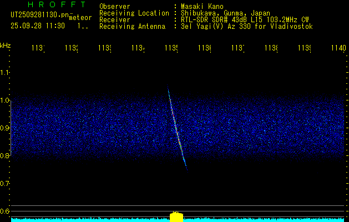Click the yellow signal peak at bottom
This screenshot has height=222, width=349.
[176, 216]
